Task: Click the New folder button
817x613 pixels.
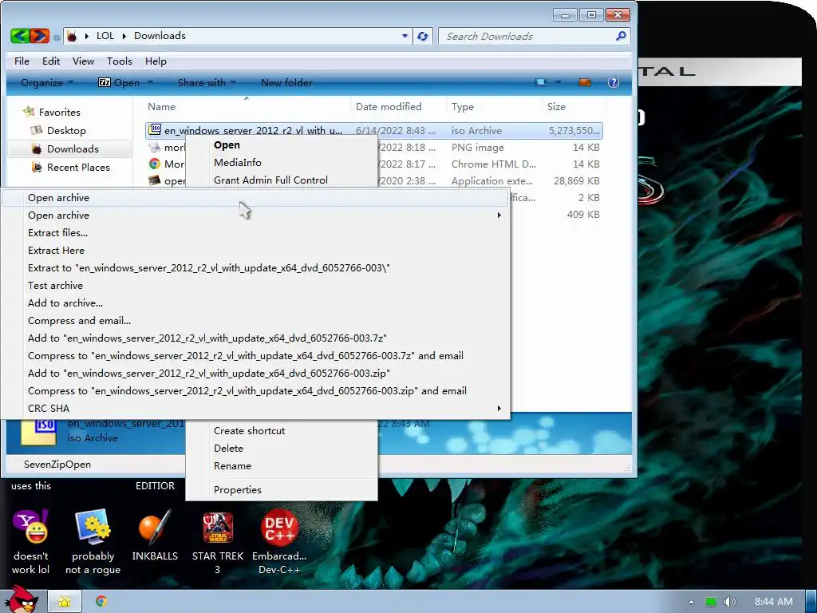Action: pos(286,82)
